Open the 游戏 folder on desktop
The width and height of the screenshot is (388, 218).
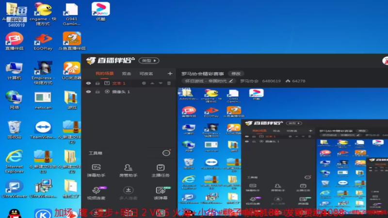click(71, 100)
